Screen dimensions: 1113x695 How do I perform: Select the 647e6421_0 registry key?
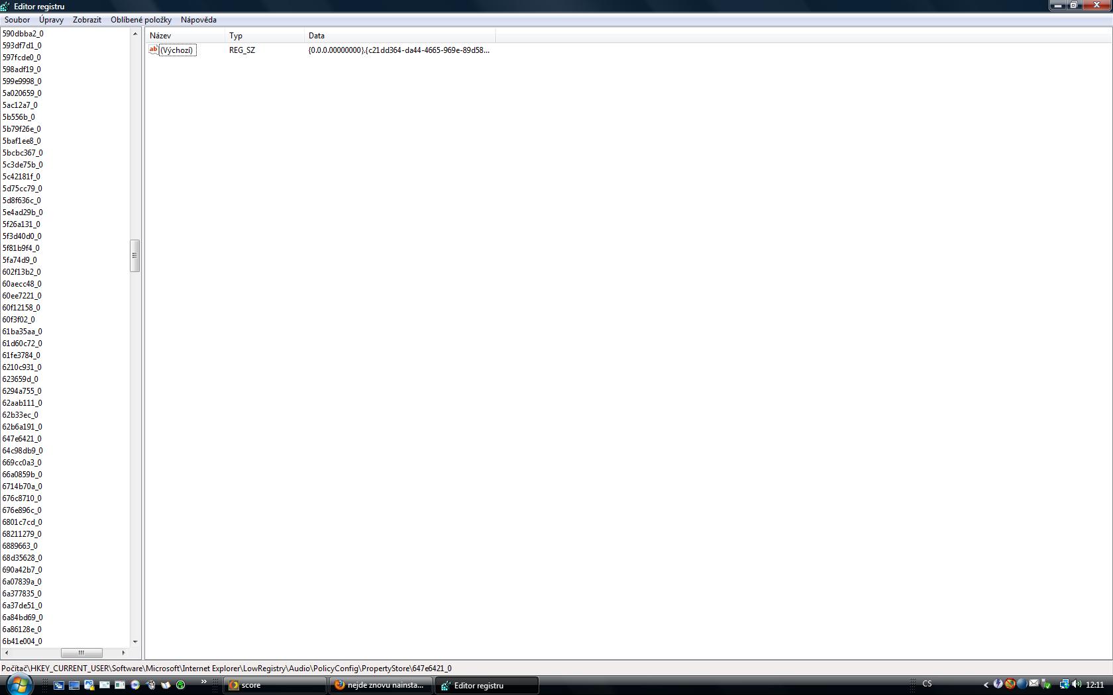pos(22,439)
